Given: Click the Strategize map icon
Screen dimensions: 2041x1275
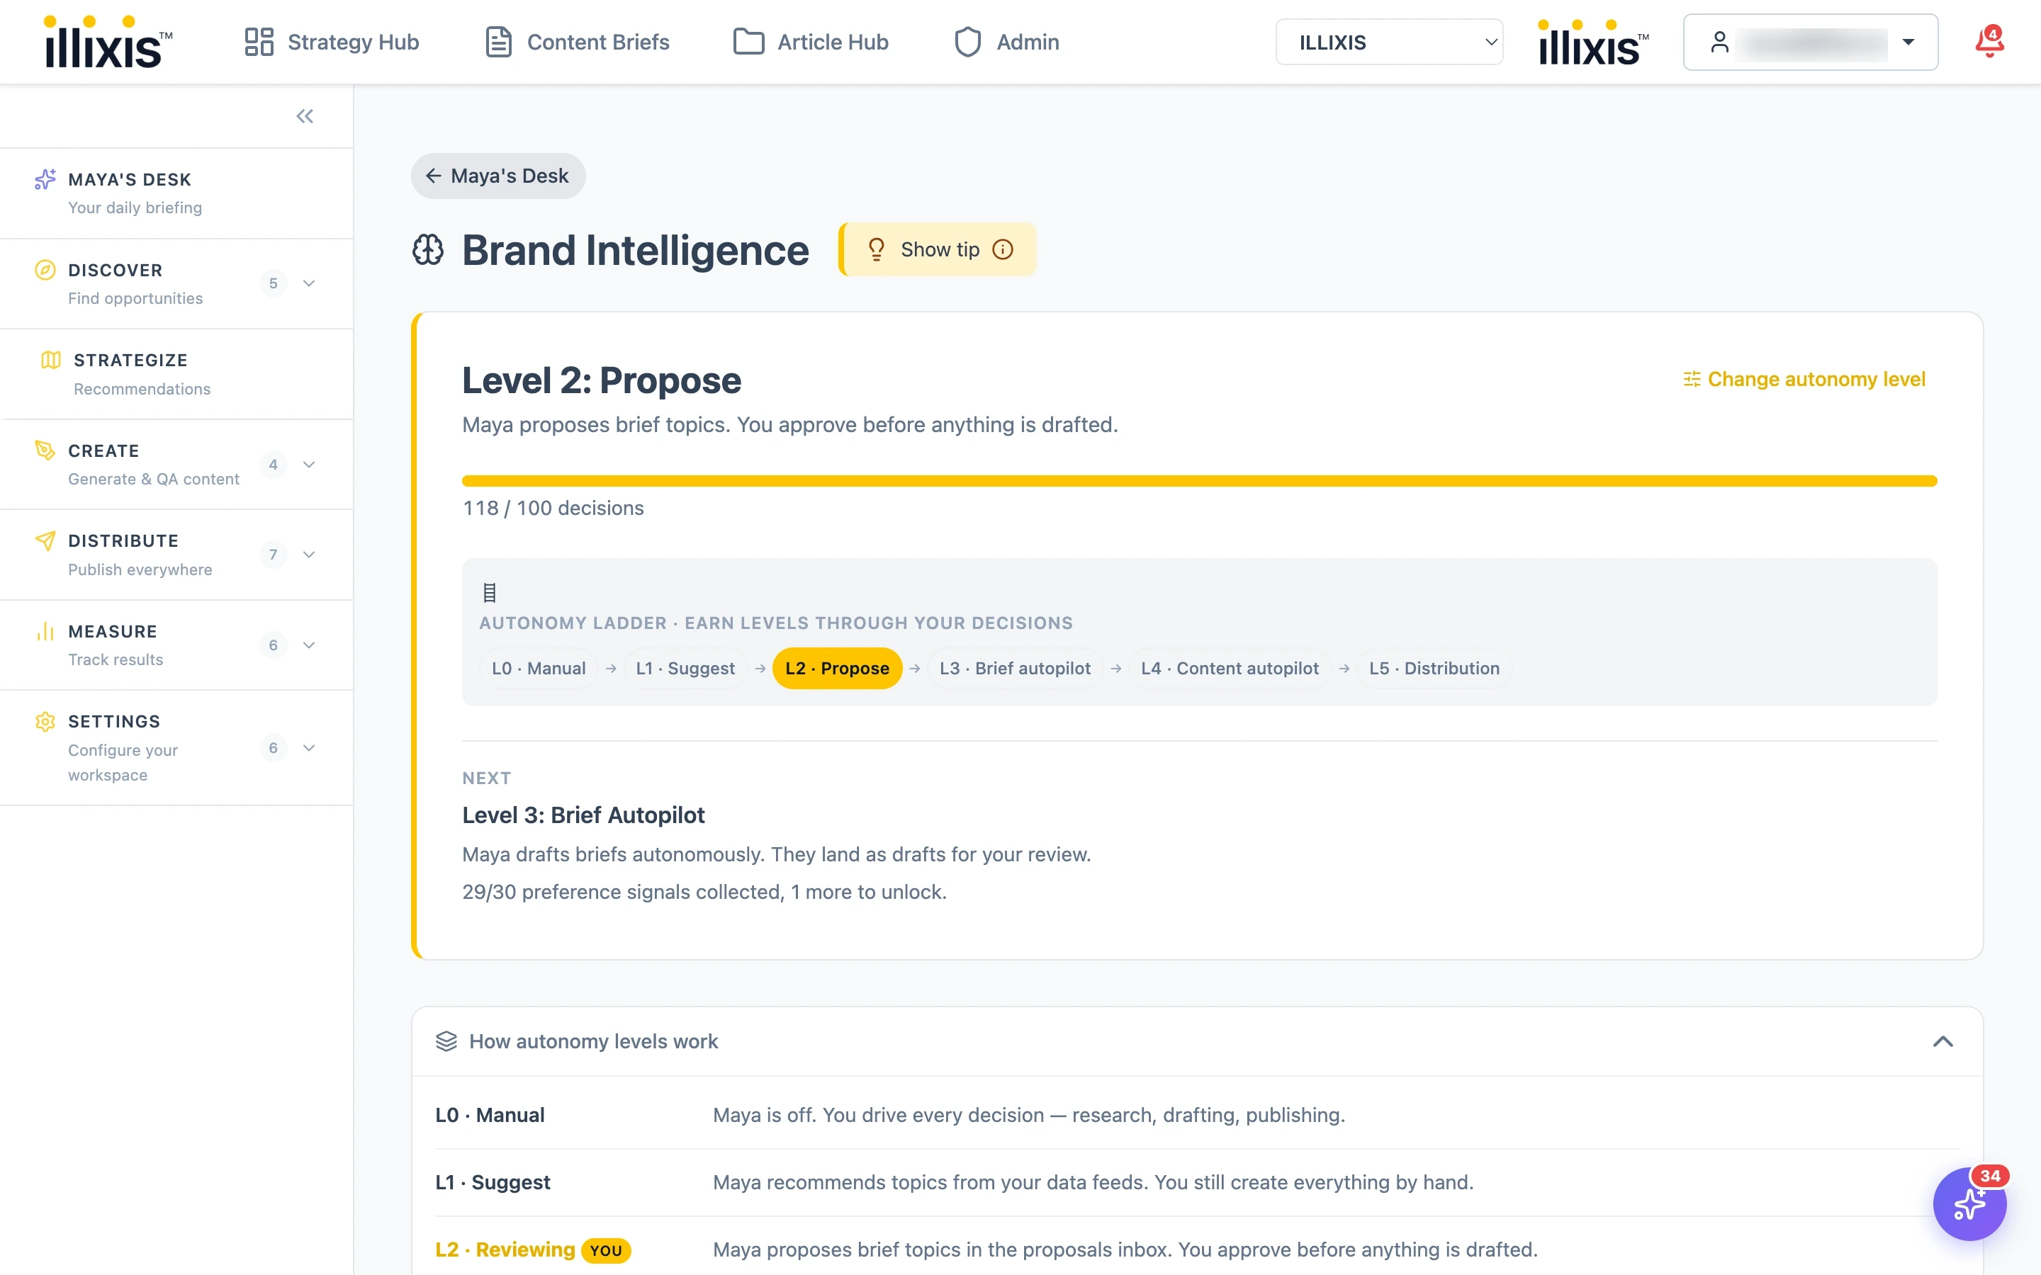Looking at the screenshot, I should pos(50,360).
